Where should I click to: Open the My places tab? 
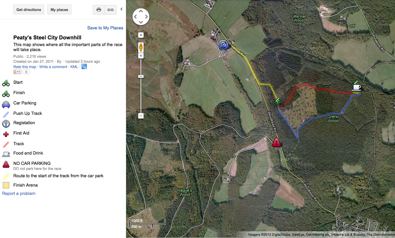pos(59,10)
